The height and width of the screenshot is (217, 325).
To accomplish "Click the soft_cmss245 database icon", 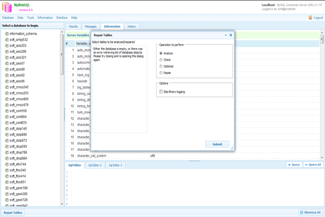I will coord(7,87).
